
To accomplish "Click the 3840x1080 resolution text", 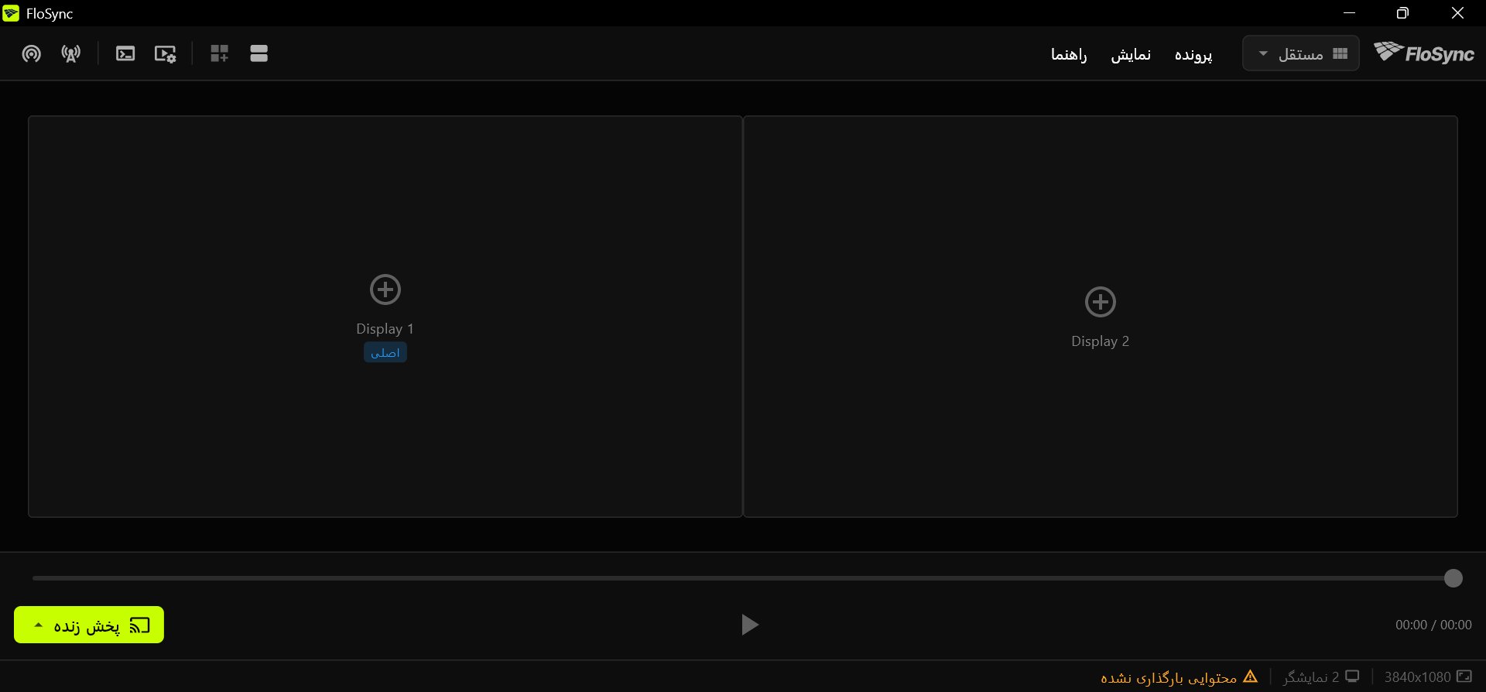I will [x=1417, y=677].
